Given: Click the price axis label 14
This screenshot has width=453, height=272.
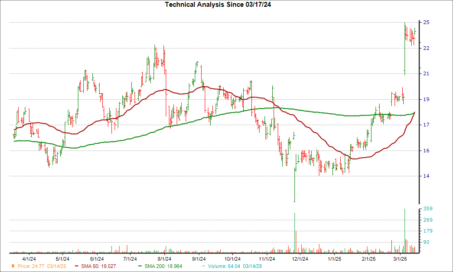Looking at the screenshot, I should pyautogui.click(x=426, y=176).
